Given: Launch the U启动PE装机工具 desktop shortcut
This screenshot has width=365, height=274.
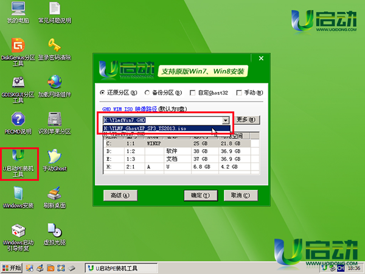Looking at the screenshot, I should coord(18,157).
